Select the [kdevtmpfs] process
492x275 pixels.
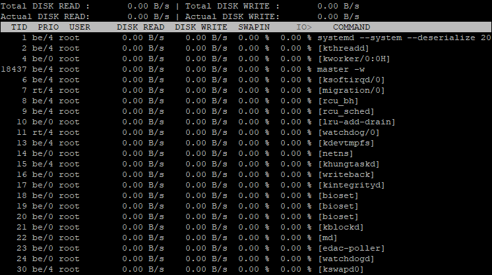tap(346, 143)
